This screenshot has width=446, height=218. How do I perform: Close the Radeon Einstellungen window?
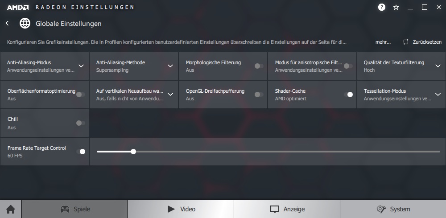[438, 8]
